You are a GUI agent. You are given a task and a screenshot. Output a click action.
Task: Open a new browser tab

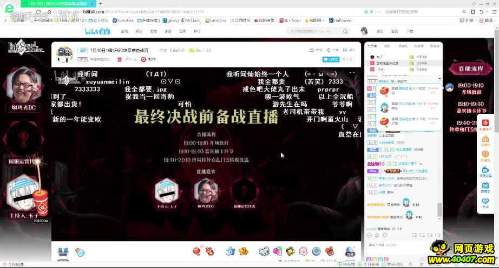pyautogui.click(x=100, y=3)
